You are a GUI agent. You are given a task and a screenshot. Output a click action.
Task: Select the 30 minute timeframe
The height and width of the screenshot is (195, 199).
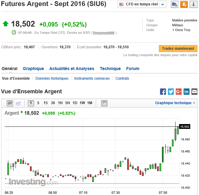tap(53, 103)
